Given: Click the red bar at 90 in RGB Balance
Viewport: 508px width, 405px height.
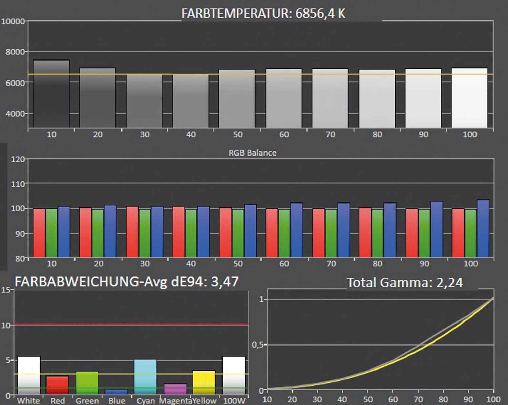Looking at the screenshot, I should [x=412, y=233].
